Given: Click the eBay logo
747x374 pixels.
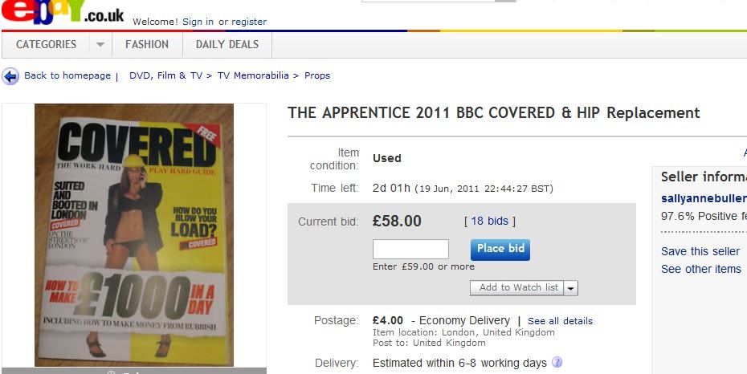Looking at the screenshot, I should (62, 11).
